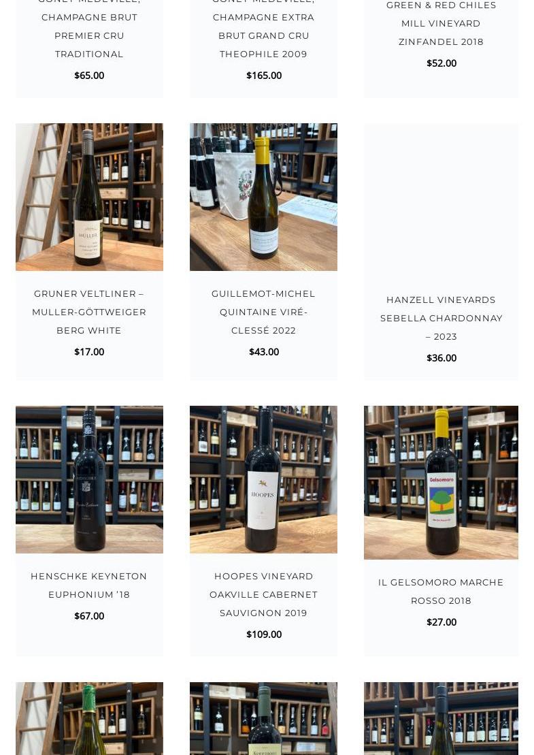Open Chiles Mill Vineyard Zinfandel 2018 link
The image size is (534, 755).
(441, 24)
